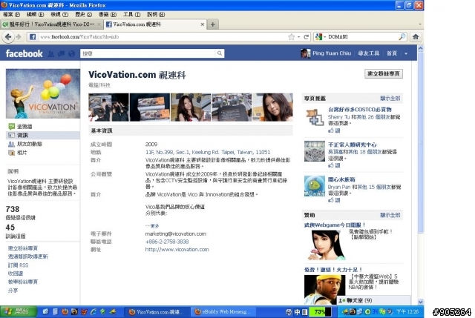This screenshot has width=475, height=318.
Task: Like the COSTCO page thumbs-up
Action: point(334,130)
